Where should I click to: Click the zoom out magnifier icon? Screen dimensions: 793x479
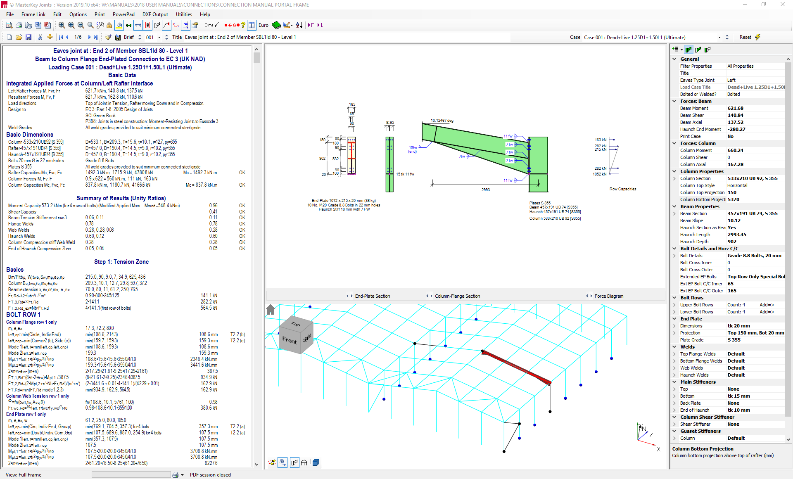81,25
